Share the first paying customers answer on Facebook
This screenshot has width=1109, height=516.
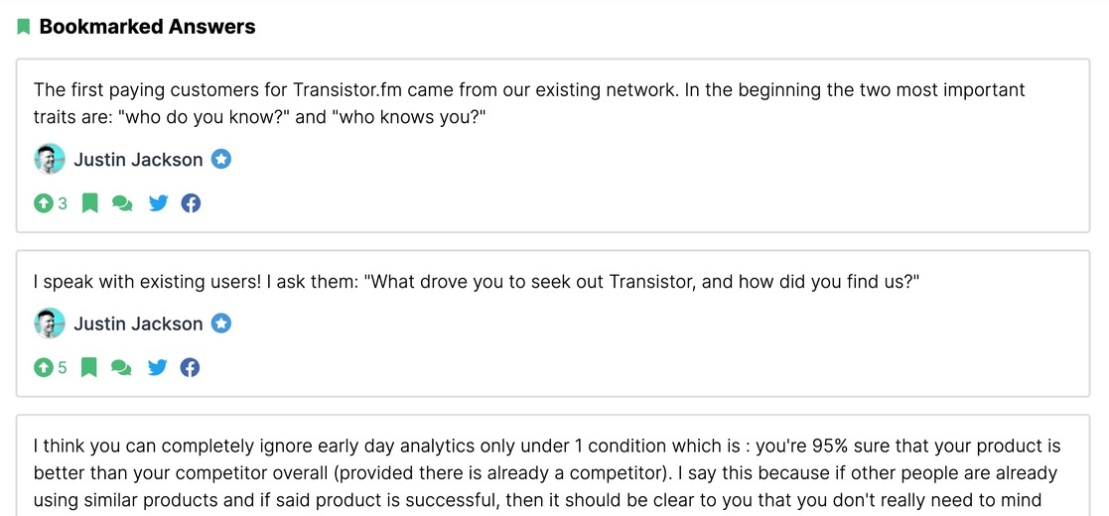click(x=191, y=203)
